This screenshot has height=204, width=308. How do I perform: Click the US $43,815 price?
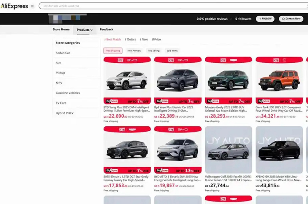(x=268, y=186)
